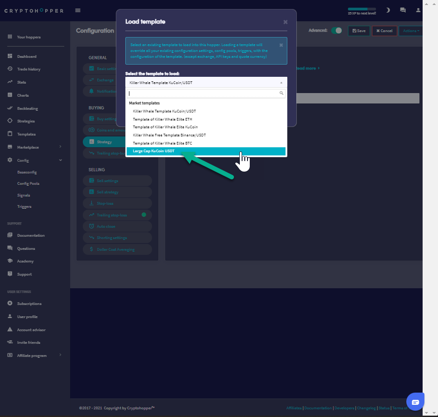Expand the Marketplace submenu chevron

[x=60, y=147]
